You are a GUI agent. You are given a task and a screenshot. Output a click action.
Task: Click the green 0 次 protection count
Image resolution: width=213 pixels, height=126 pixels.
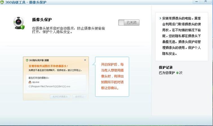tap(177, 73)
